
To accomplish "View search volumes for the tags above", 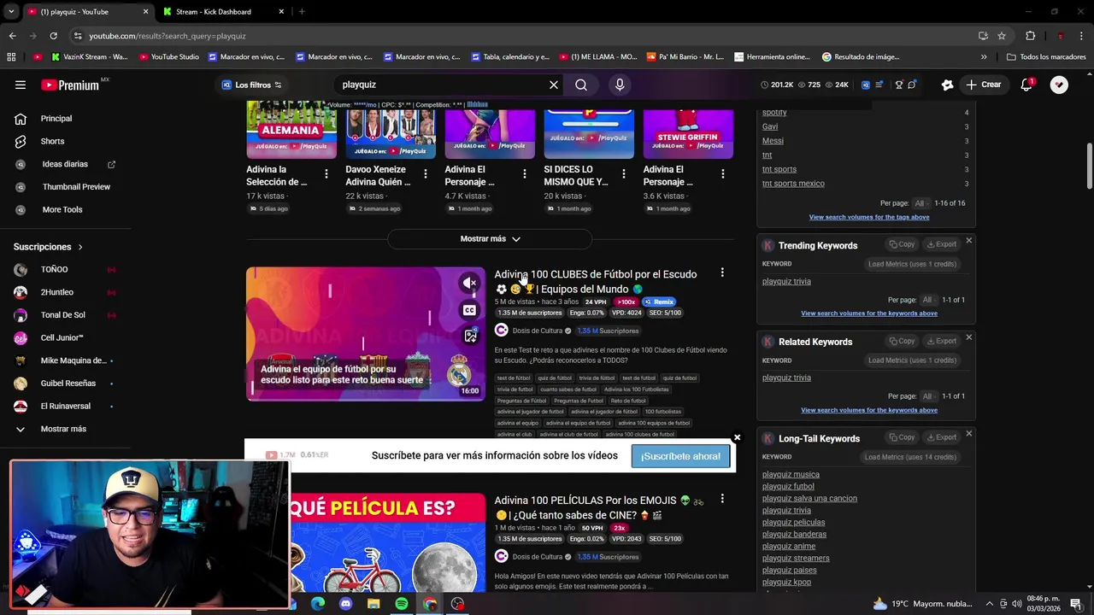I will pyautogui.click(x=869, y=217).
